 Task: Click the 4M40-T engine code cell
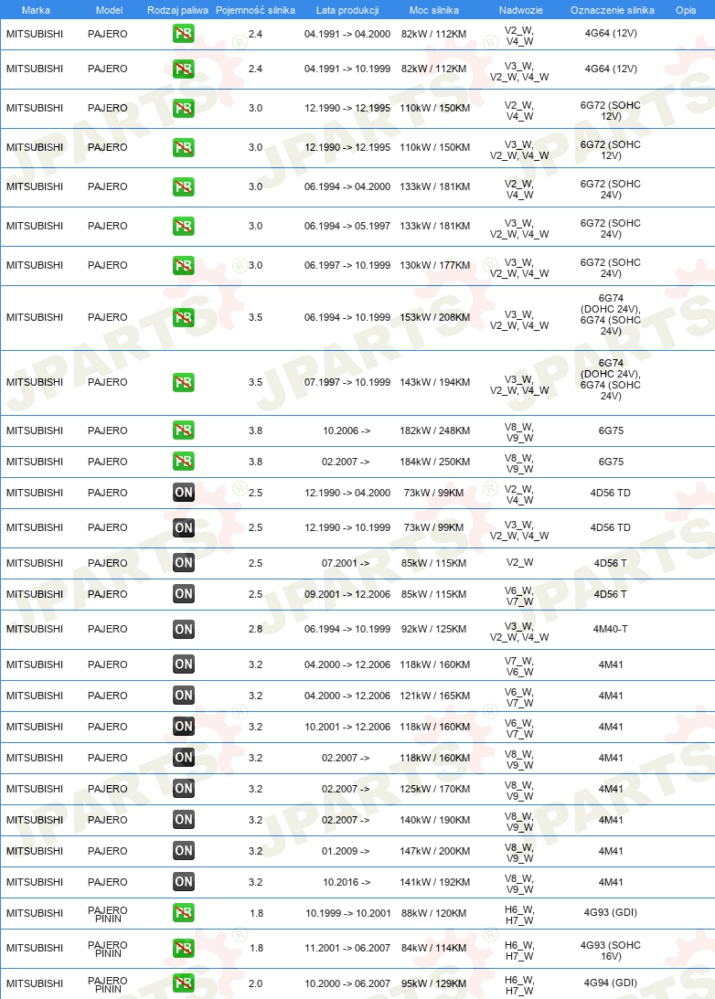[x=611, y=630]
